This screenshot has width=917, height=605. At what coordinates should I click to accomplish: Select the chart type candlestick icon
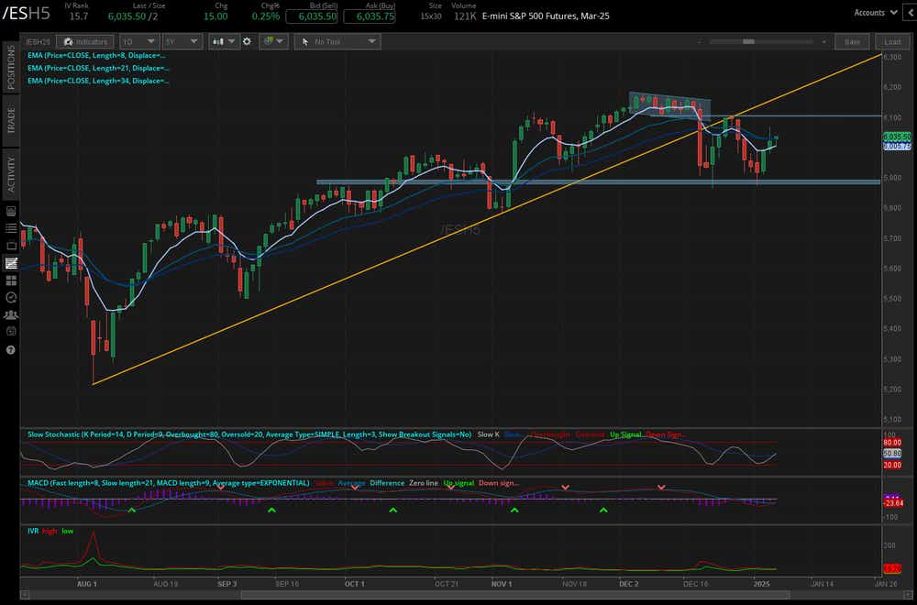(x=216, y=40)
